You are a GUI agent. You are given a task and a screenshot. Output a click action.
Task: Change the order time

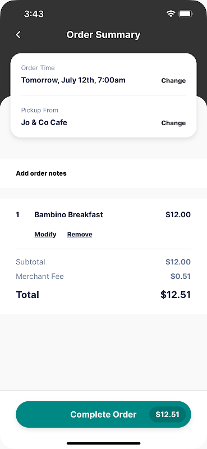coord(173,81)
